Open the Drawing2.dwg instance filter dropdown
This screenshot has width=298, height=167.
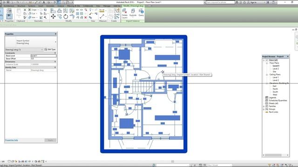tap(42, 50)
